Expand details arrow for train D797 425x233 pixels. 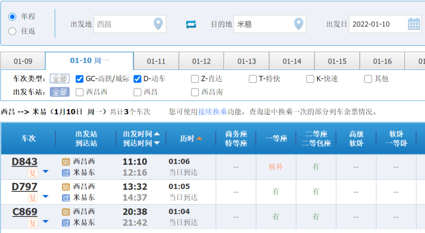(x=45, y=197)
